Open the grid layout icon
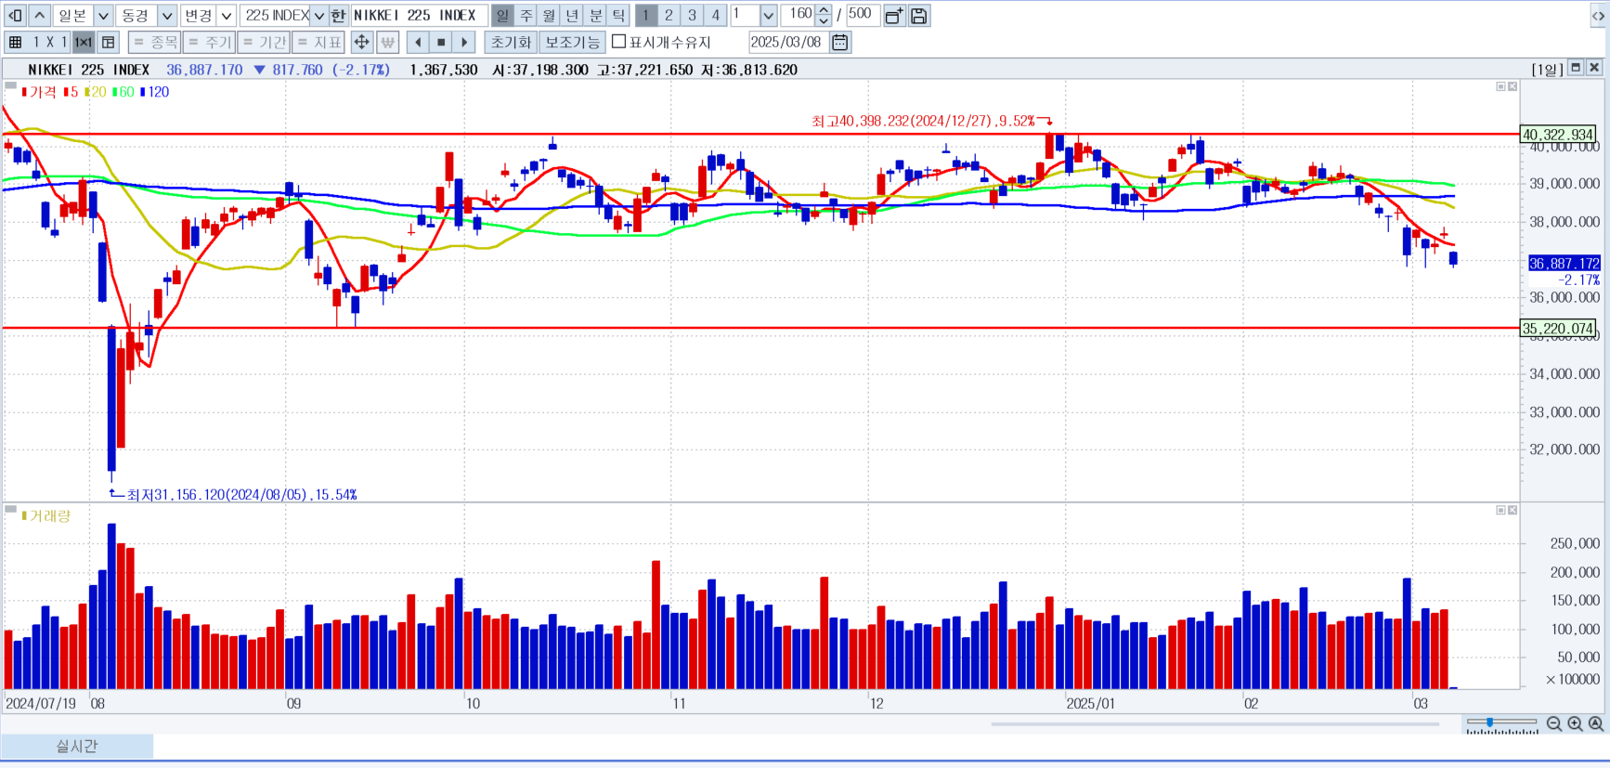 (x=15, y=42)
